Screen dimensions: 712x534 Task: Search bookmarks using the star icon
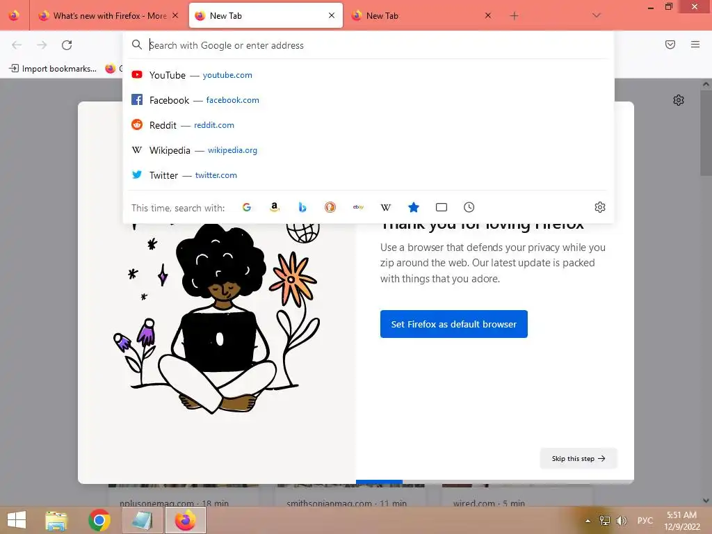tap(414, 207)
